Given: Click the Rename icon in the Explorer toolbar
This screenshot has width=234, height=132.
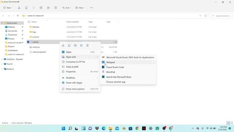Looking at the screenshot, I should [x=41, y=8].
